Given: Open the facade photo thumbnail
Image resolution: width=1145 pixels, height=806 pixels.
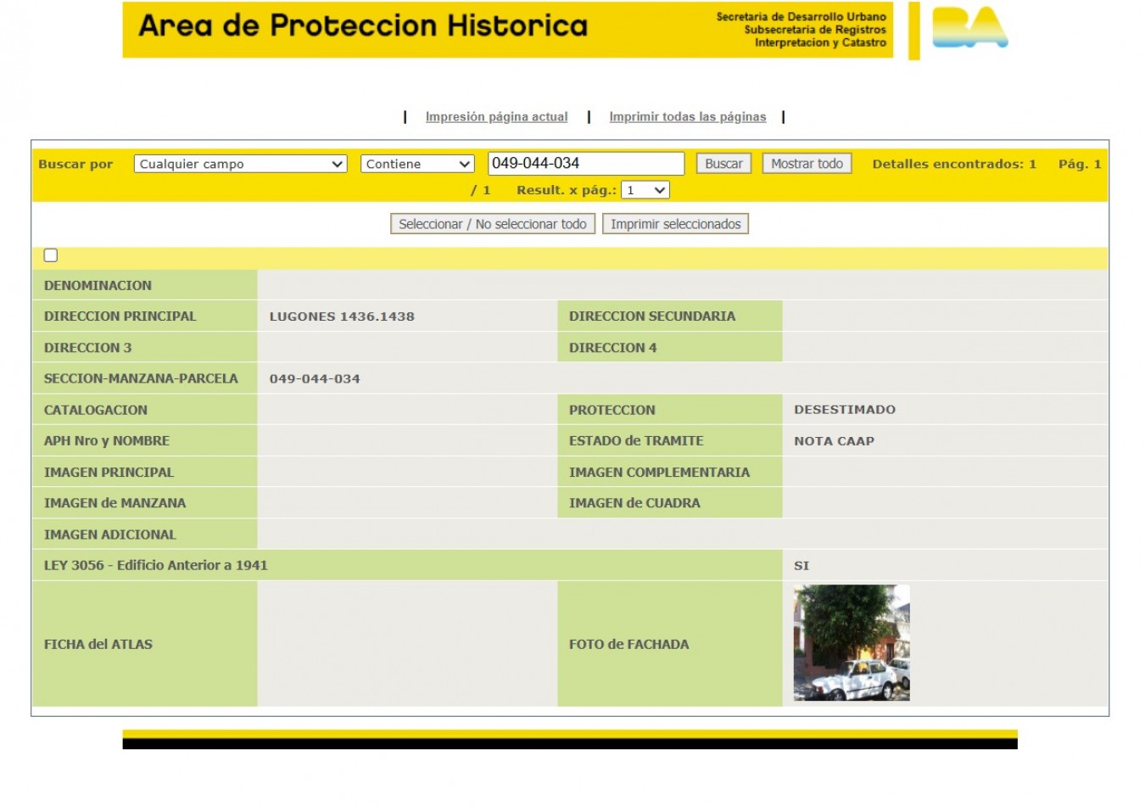Looking at the screenshot, I should tap(852, 643).
